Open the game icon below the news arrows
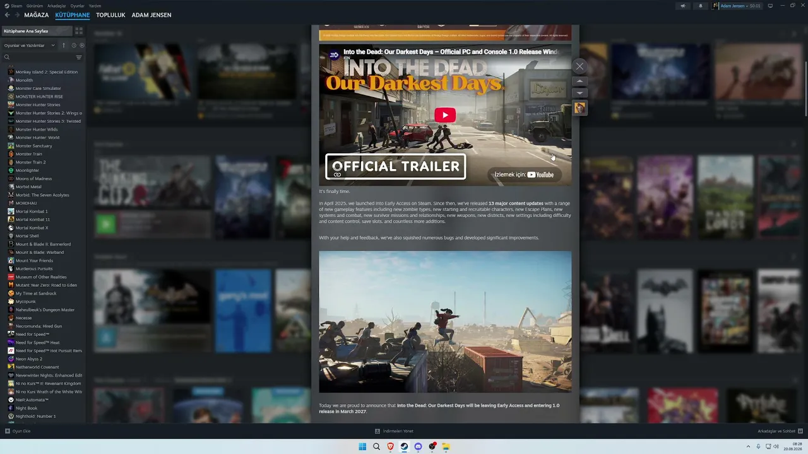The height and width of the screenshot is (454, 808). click(x=579, y=108)
